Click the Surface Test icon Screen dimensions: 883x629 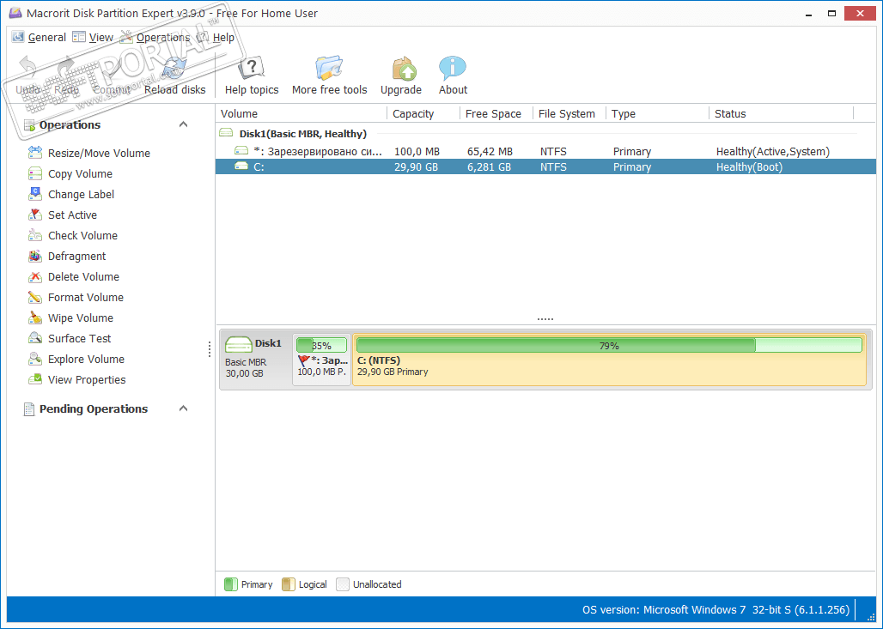35,338
